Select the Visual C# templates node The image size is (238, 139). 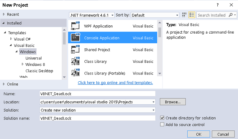click(22, 39)
